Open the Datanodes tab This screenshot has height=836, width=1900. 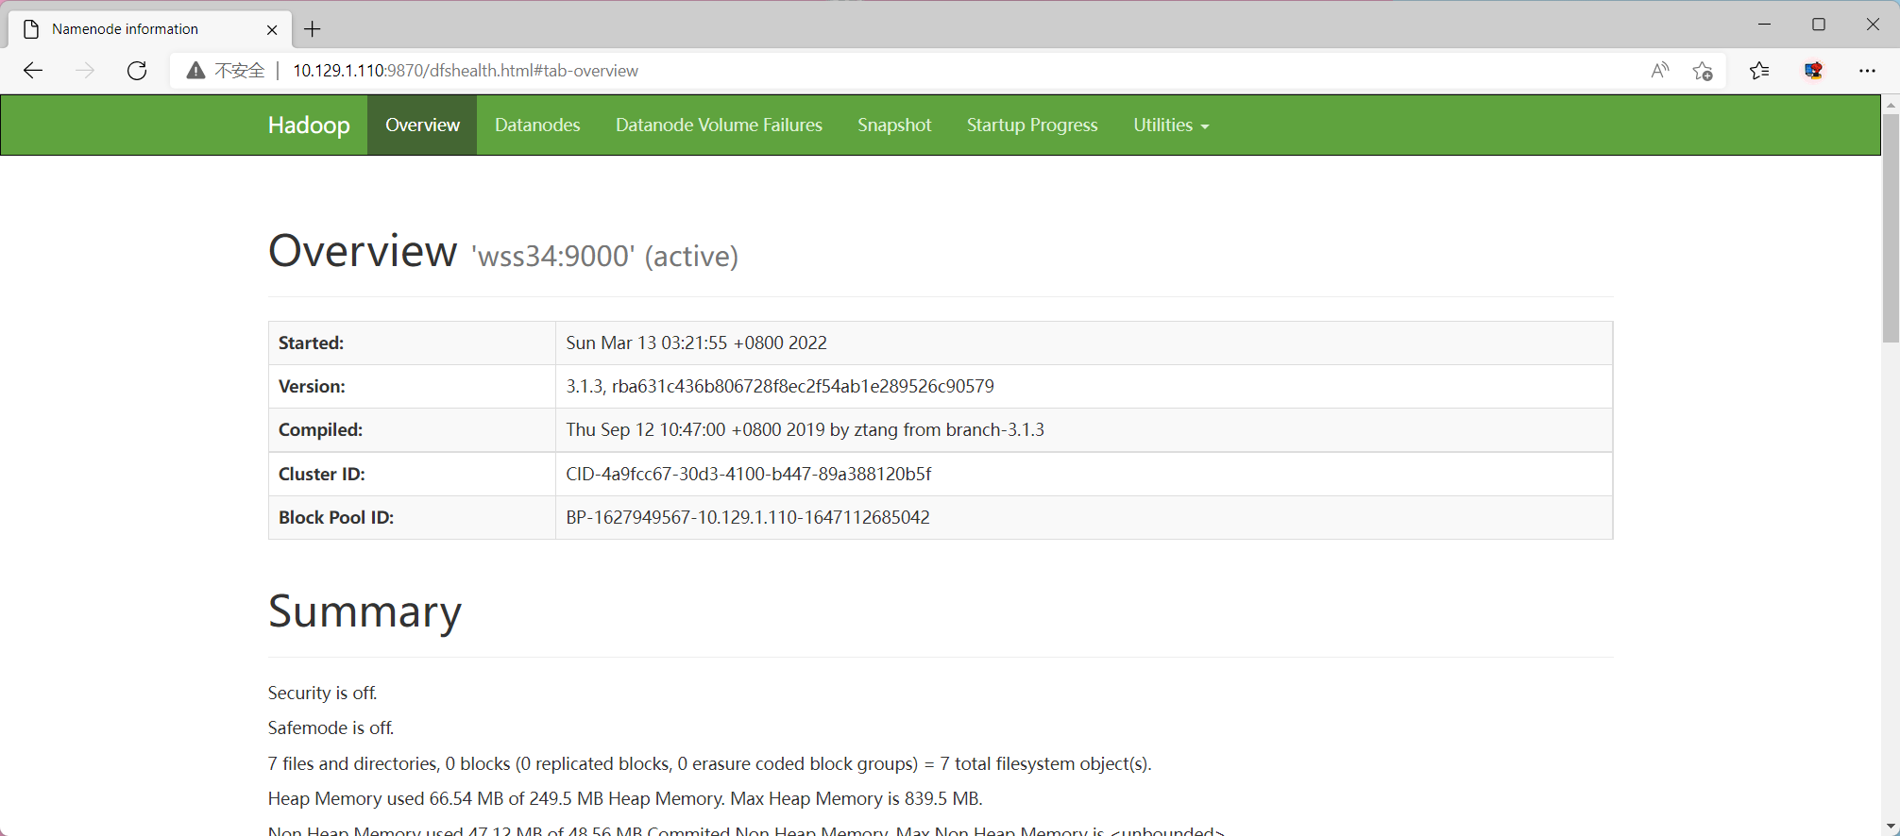[537, 125]
